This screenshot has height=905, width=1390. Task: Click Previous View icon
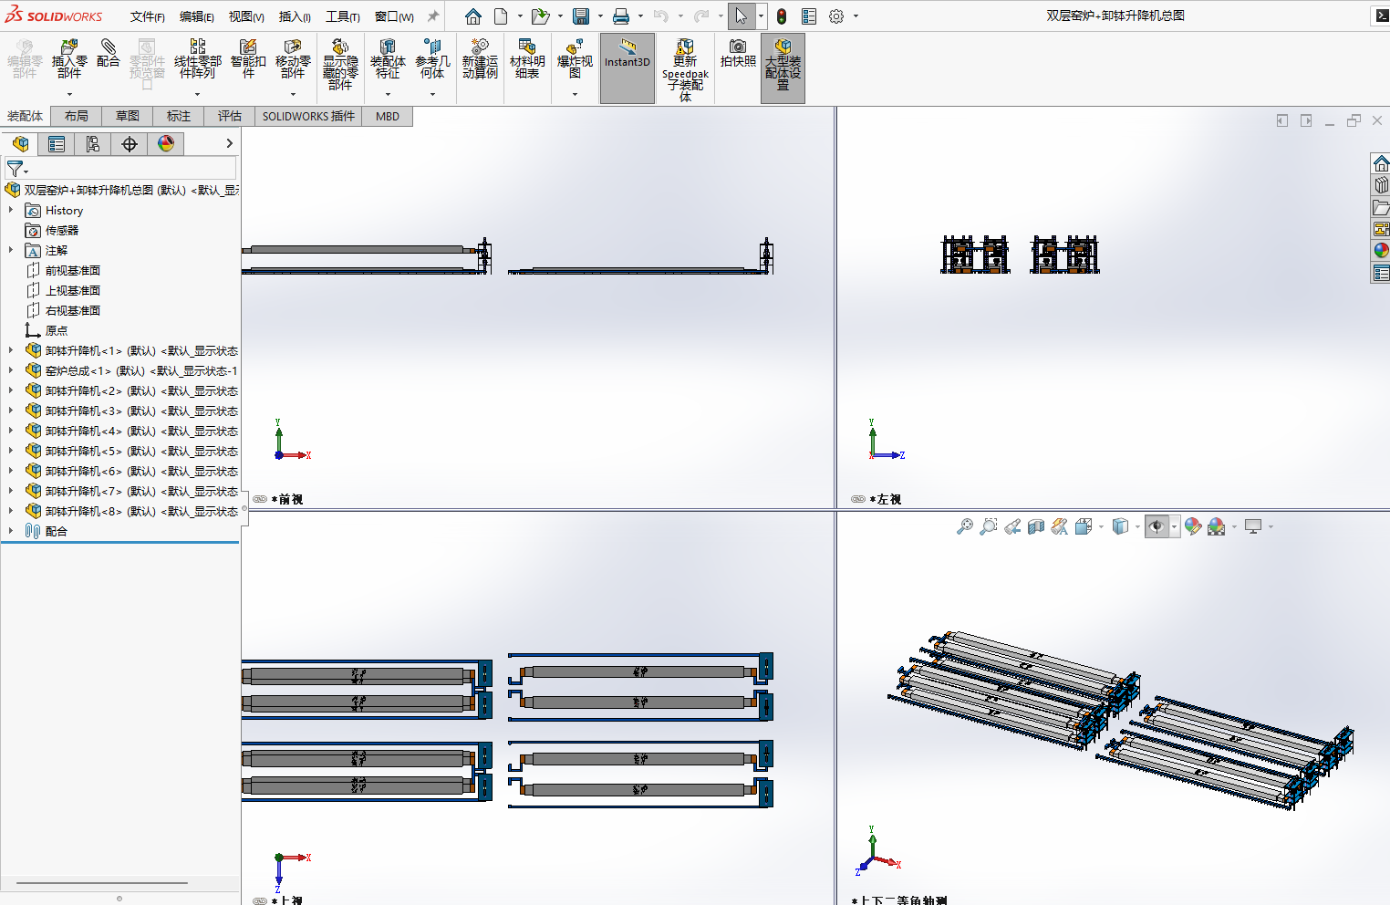tap(1012, 526)
